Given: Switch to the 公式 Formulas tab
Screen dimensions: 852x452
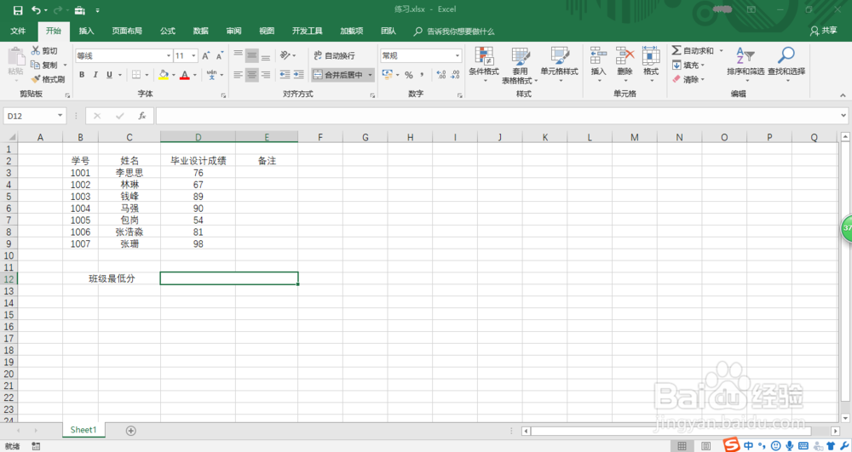Looking at the screenshot, I should 168,31.
